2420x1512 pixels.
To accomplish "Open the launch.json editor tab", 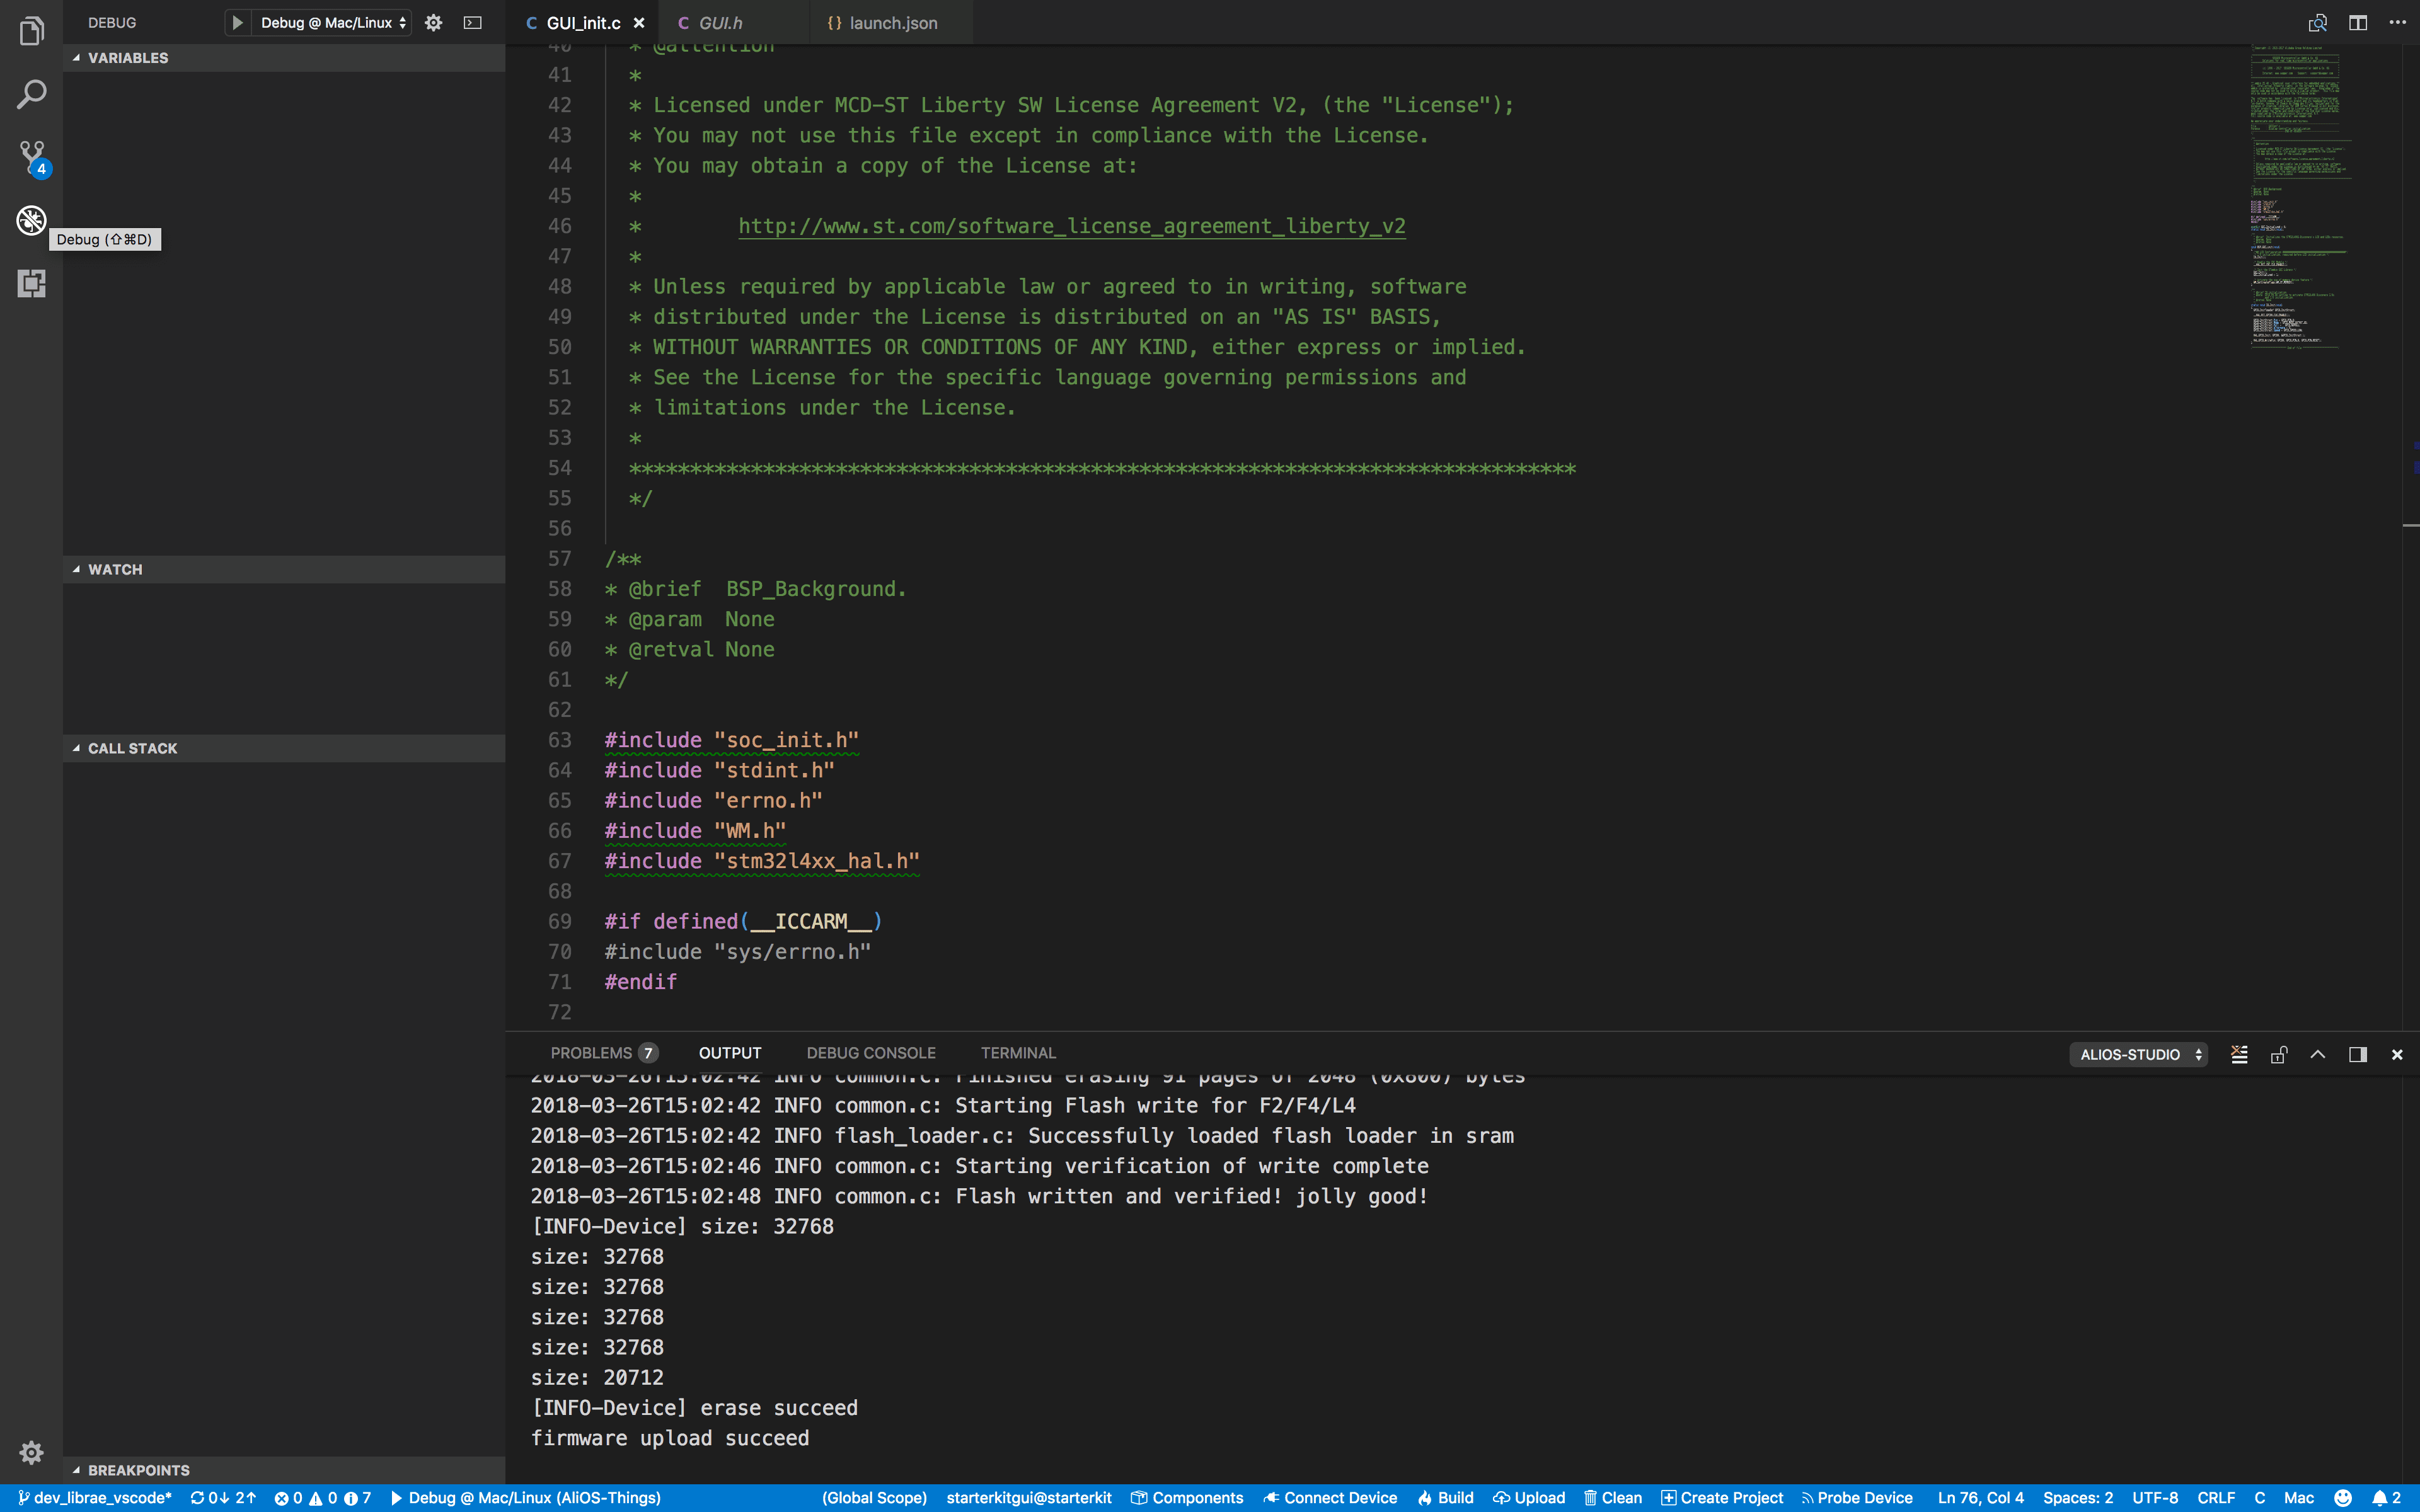I will pos(892,22).
